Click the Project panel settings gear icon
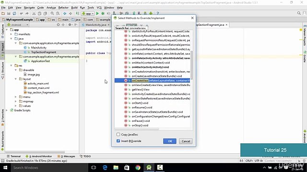 click(70, 25)
